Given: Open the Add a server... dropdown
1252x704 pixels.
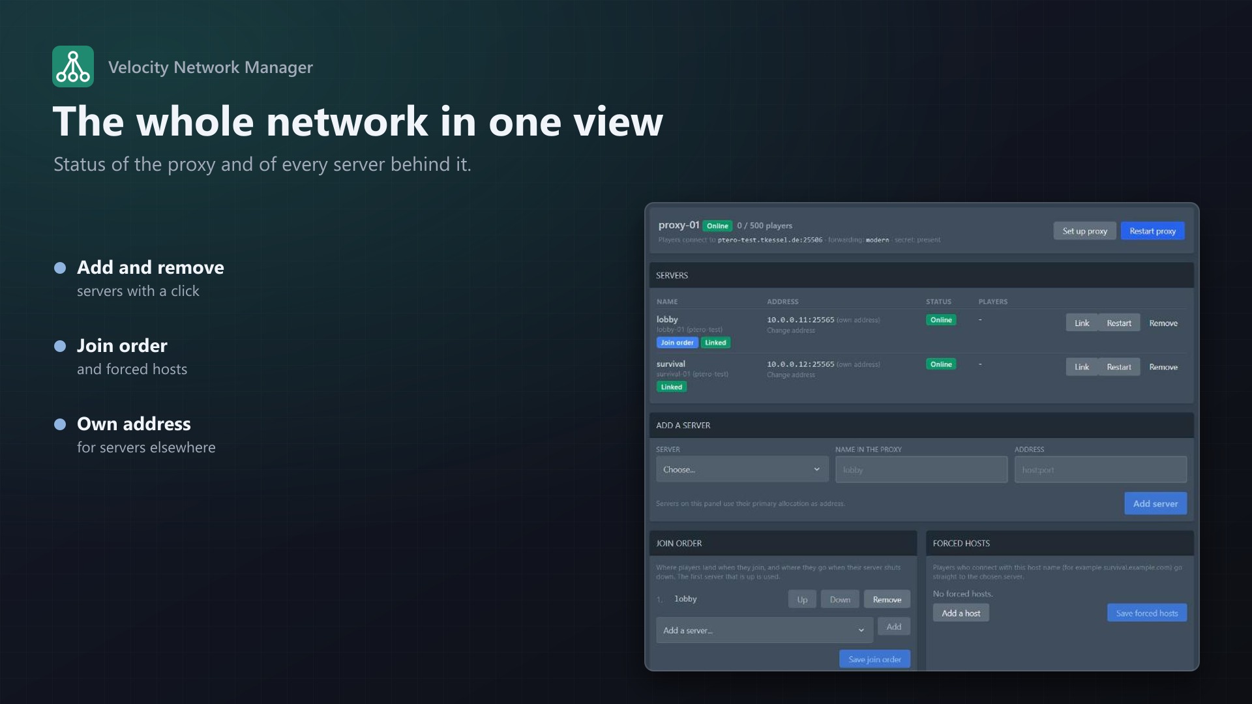Looking at the screenshot, I should coord(764,630).
